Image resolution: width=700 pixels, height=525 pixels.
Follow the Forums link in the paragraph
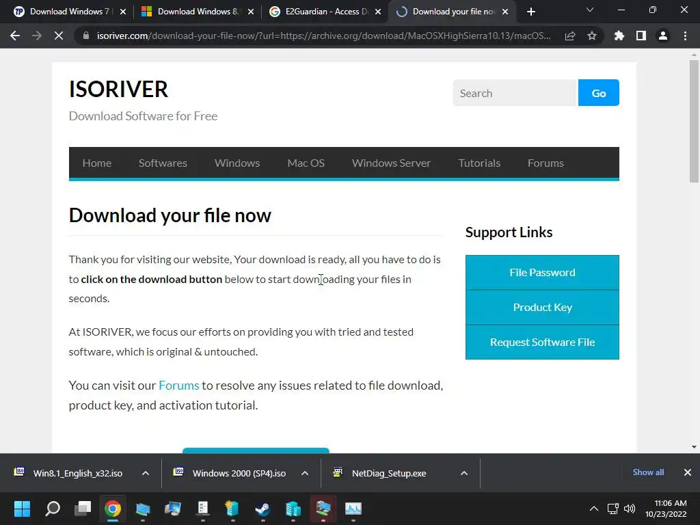(x=178, y=386)
